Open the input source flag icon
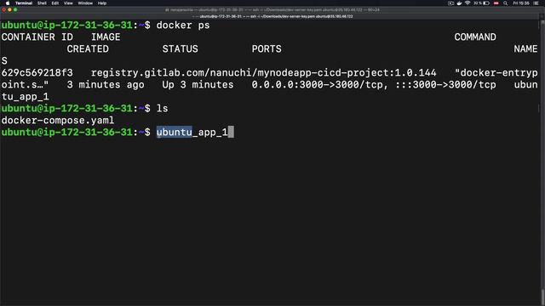545x306 pixels. (496, 3)
